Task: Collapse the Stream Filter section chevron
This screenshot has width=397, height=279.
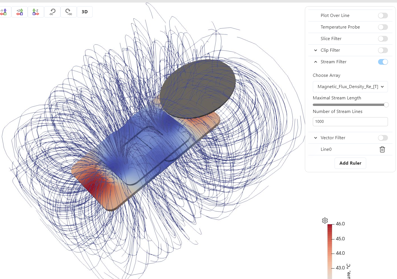Action: point(316,62)
